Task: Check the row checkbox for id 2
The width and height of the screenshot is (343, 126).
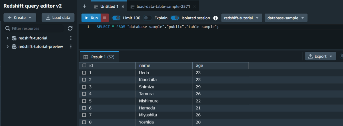Action: tap(84, 80)
